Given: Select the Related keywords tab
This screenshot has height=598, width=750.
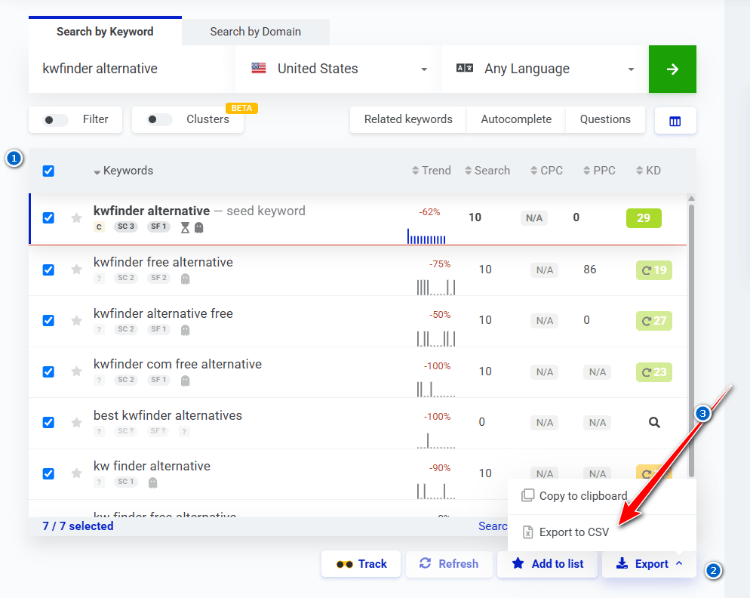Looking at the screenshot, I should [x=408, y=119].
